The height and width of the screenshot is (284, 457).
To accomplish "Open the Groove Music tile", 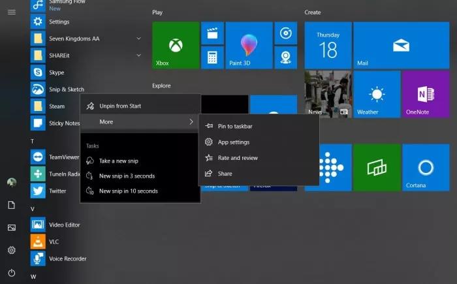I will 286,33.
